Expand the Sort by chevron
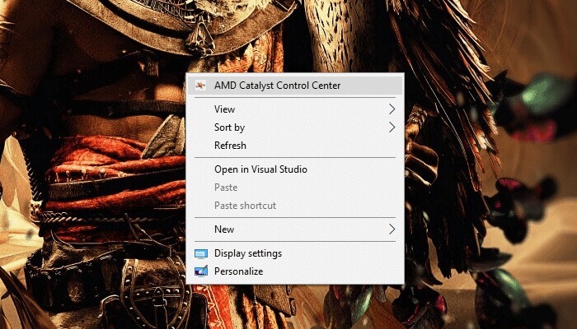 pyautogui.click(x=392, y=127)
